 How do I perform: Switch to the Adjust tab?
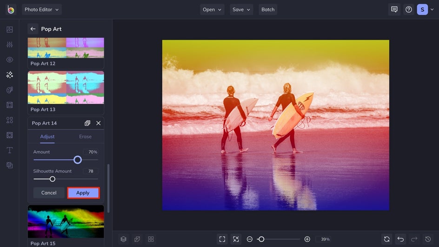click(47, 136)
